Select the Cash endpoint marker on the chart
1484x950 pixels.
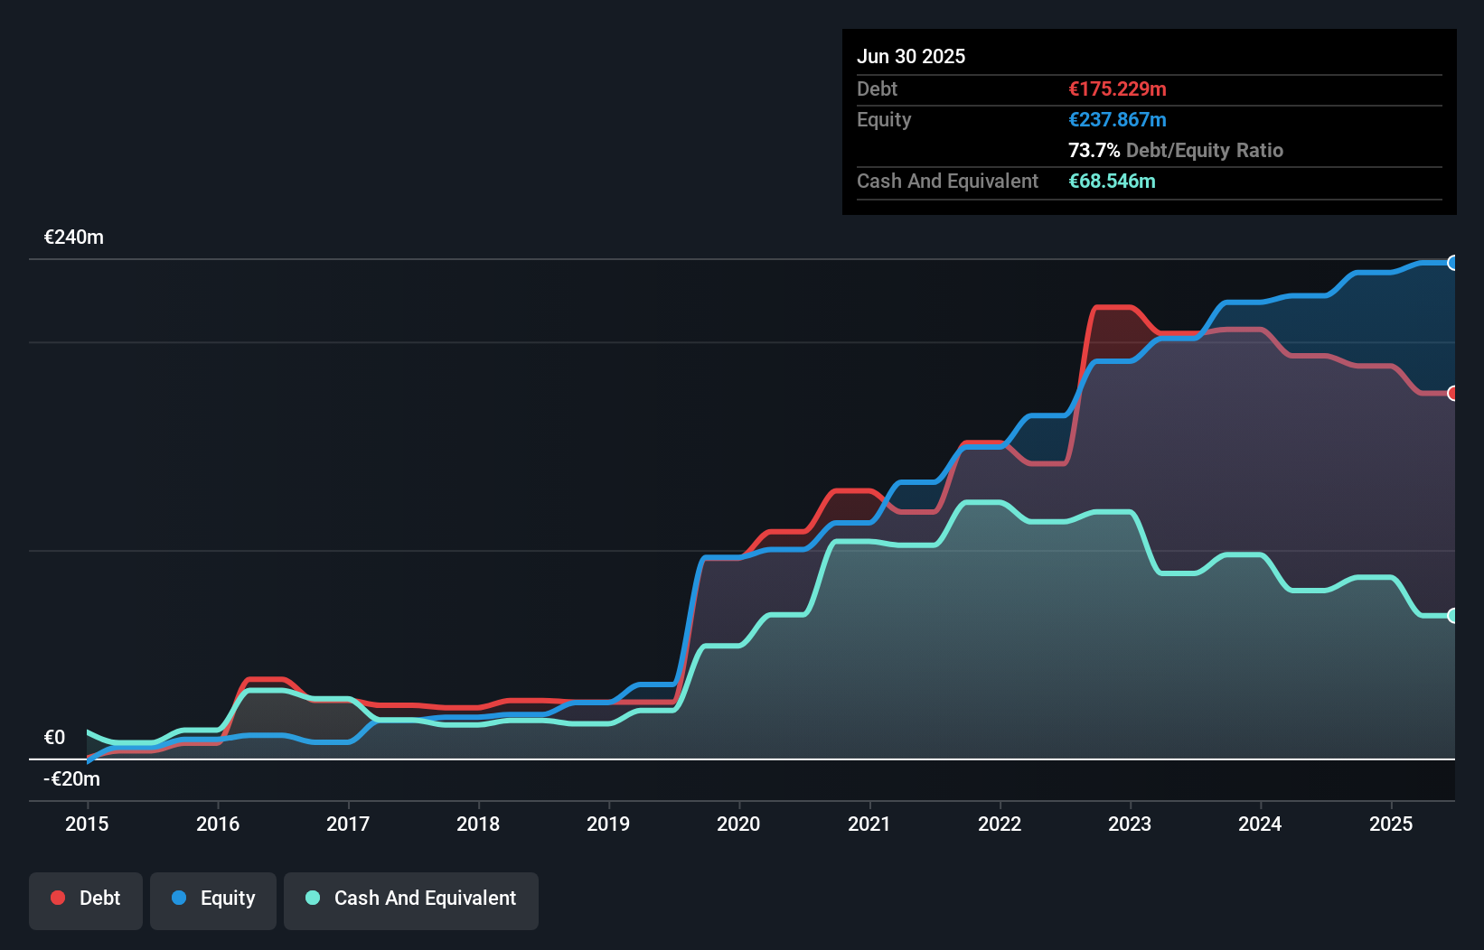pyautogui.click(x=1453, y=616)
